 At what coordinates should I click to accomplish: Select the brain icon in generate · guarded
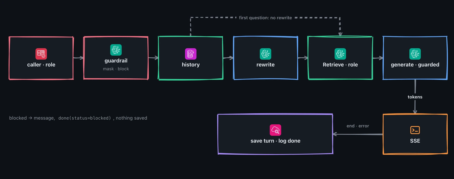click(x=415, y=54)
